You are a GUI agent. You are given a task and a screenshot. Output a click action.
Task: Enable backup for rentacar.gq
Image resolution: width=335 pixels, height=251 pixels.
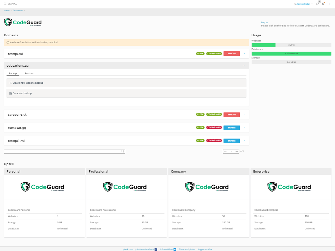(231, 127)
